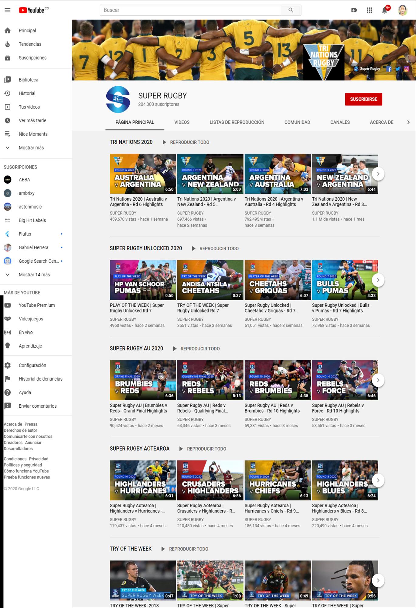Viewport: 416px width, 608px height.
Task: Open Historial clock icon
Action: coord(8,93)
